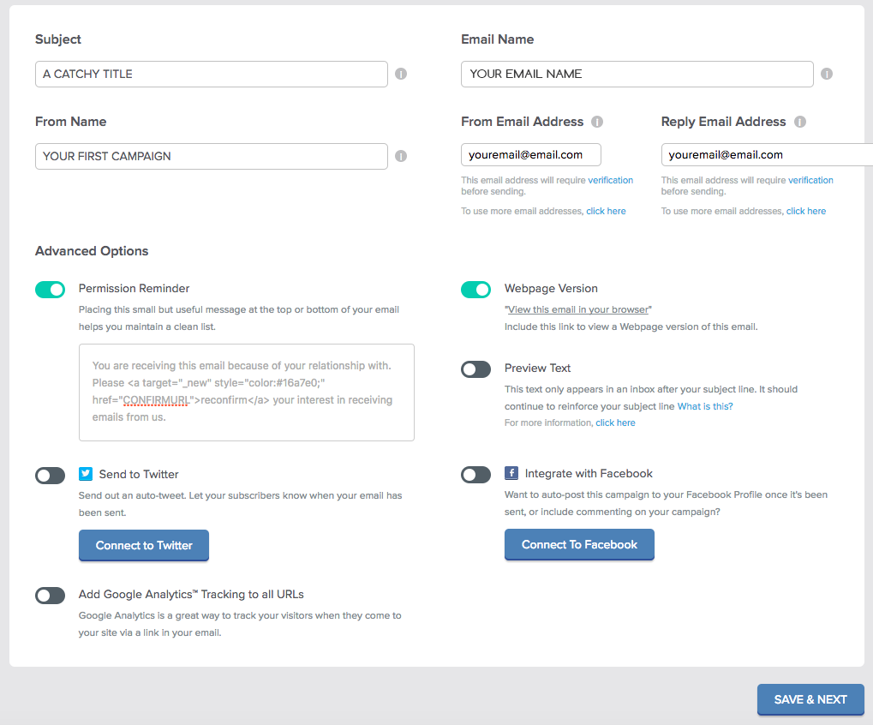Click the info icon beside Email Name field

(x=827, y=74)
